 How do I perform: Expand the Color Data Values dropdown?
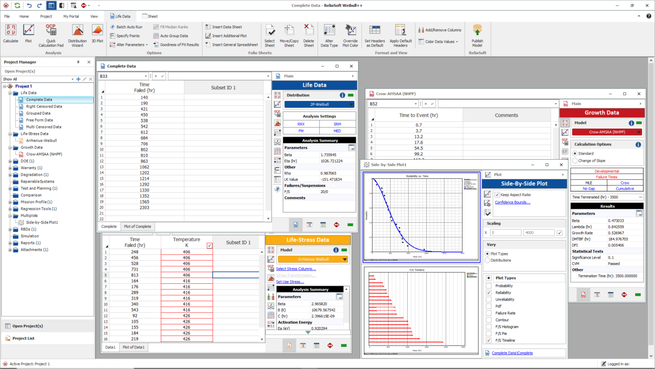pos(438,42)
